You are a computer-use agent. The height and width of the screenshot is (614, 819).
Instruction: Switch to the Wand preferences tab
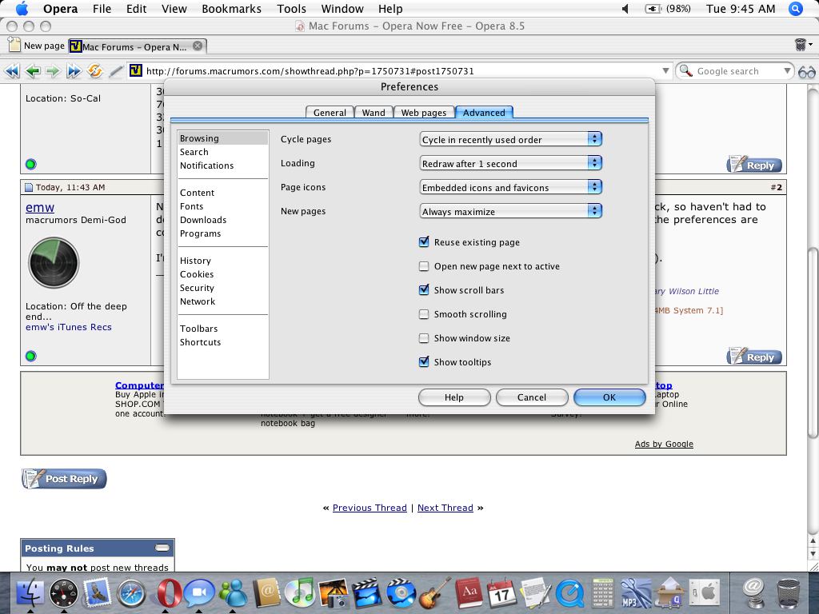(x=374, y=113)
